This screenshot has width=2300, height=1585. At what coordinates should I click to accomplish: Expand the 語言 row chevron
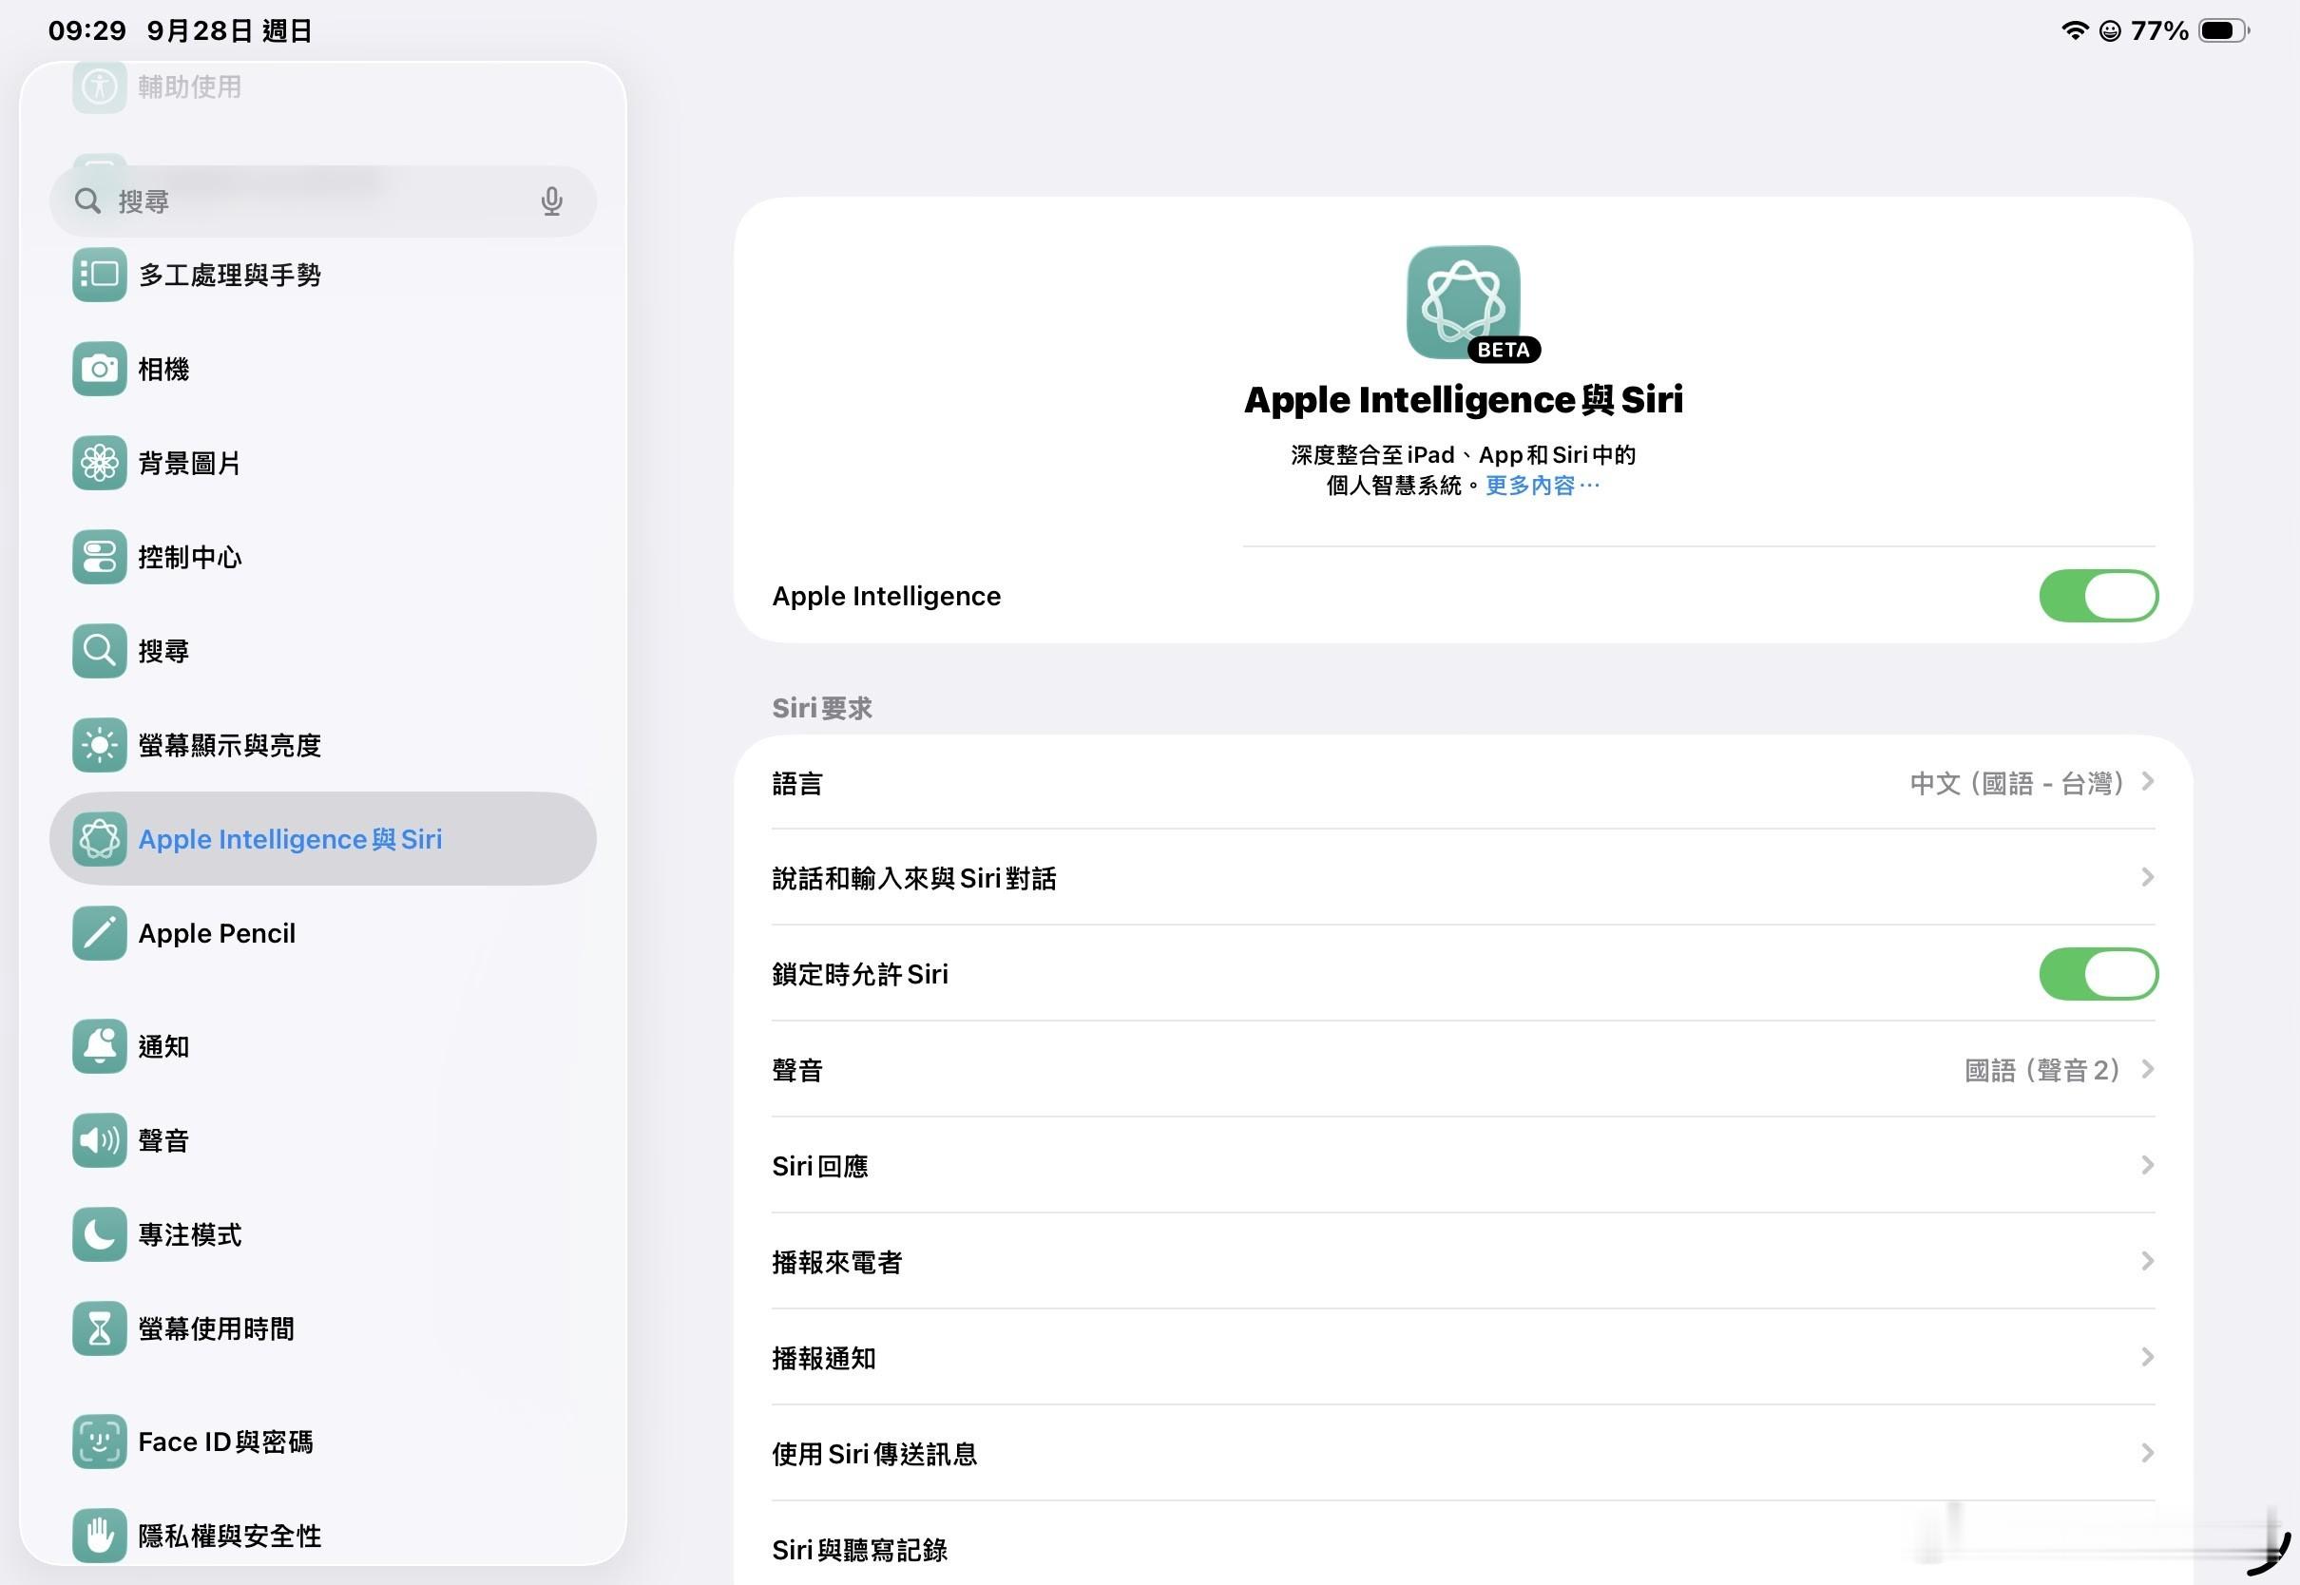click(x=2148, y=783)
